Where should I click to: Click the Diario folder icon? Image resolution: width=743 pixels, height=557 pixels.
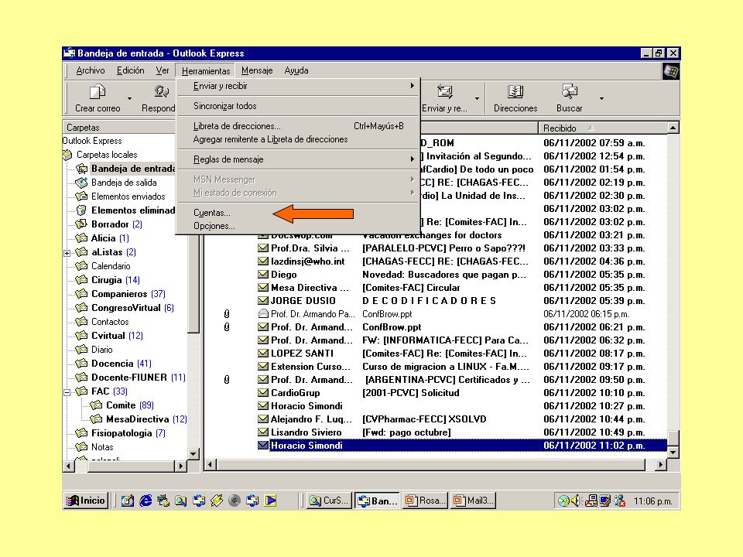(81, 349)
